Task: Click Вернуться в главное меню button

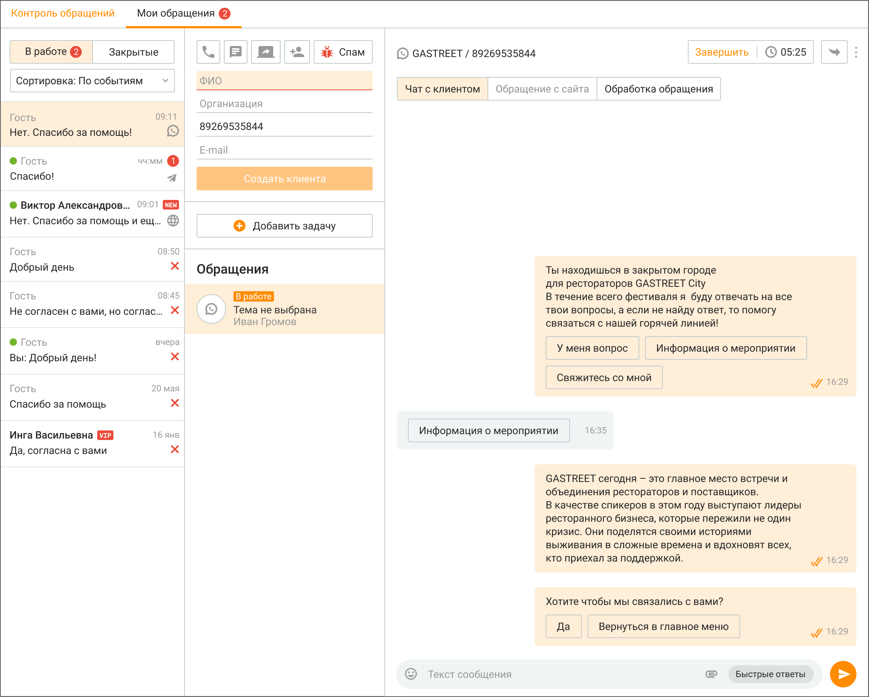Action: pos(664,626)
